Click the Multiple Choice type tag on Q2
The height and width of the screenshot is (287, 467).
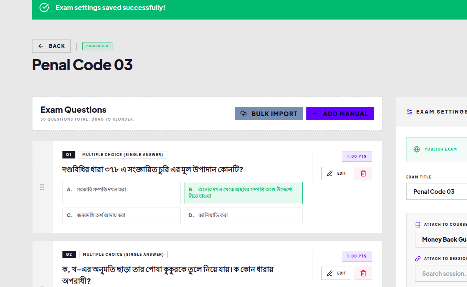(123, 255)
